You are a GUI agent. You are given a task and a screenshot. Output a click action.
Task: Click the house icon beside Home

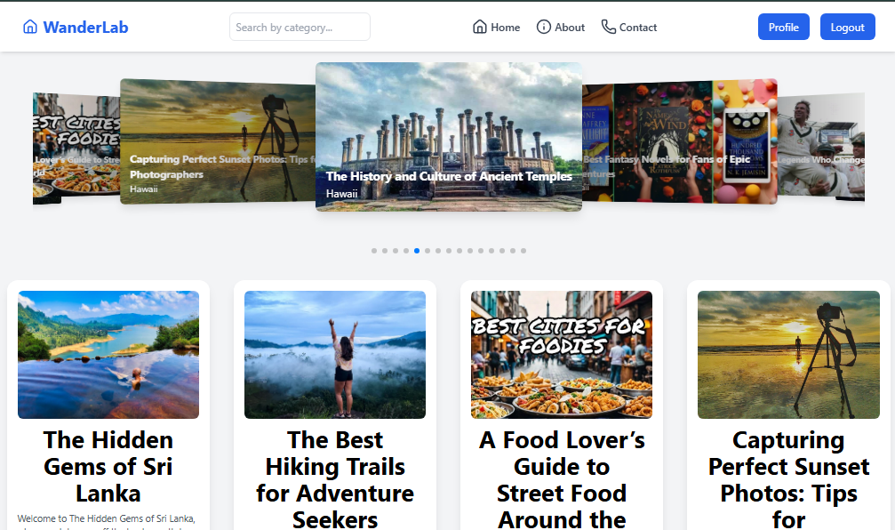[x=479, y=27]
